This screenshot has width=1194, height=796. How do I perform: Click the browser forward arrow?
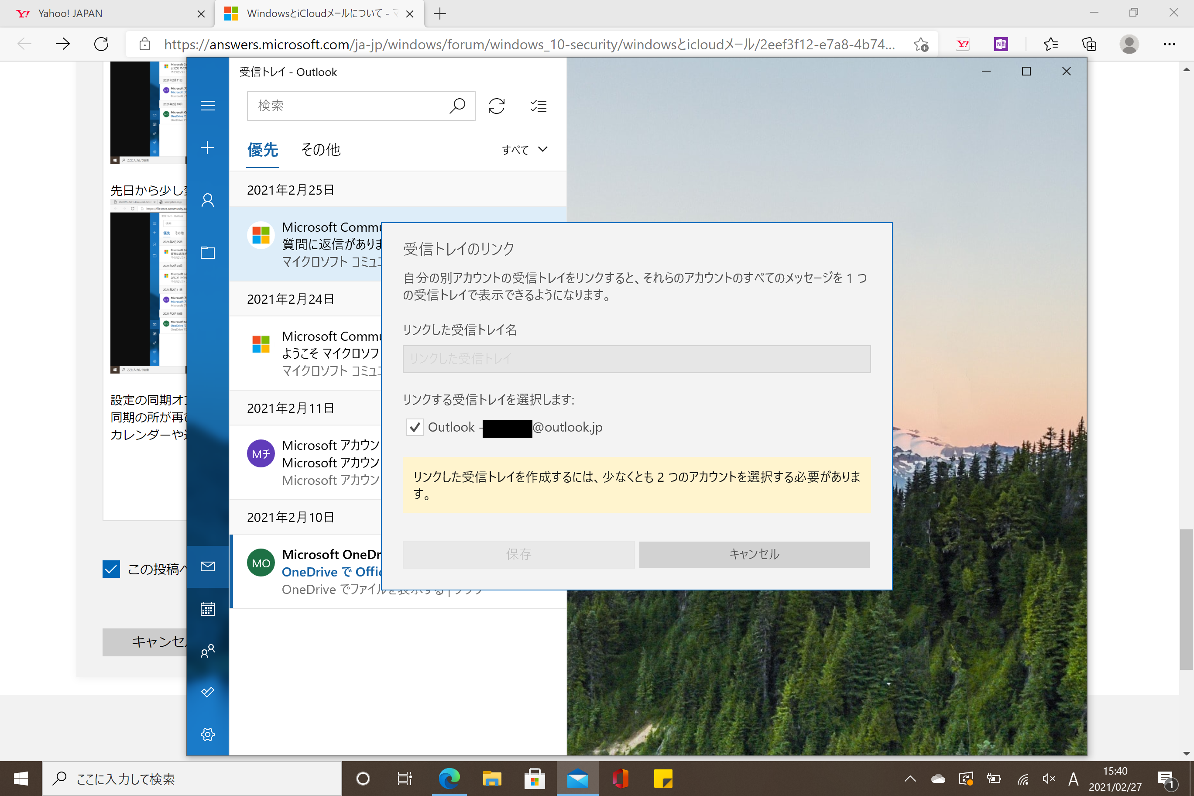pyautogui.click(x=63, y=44)
